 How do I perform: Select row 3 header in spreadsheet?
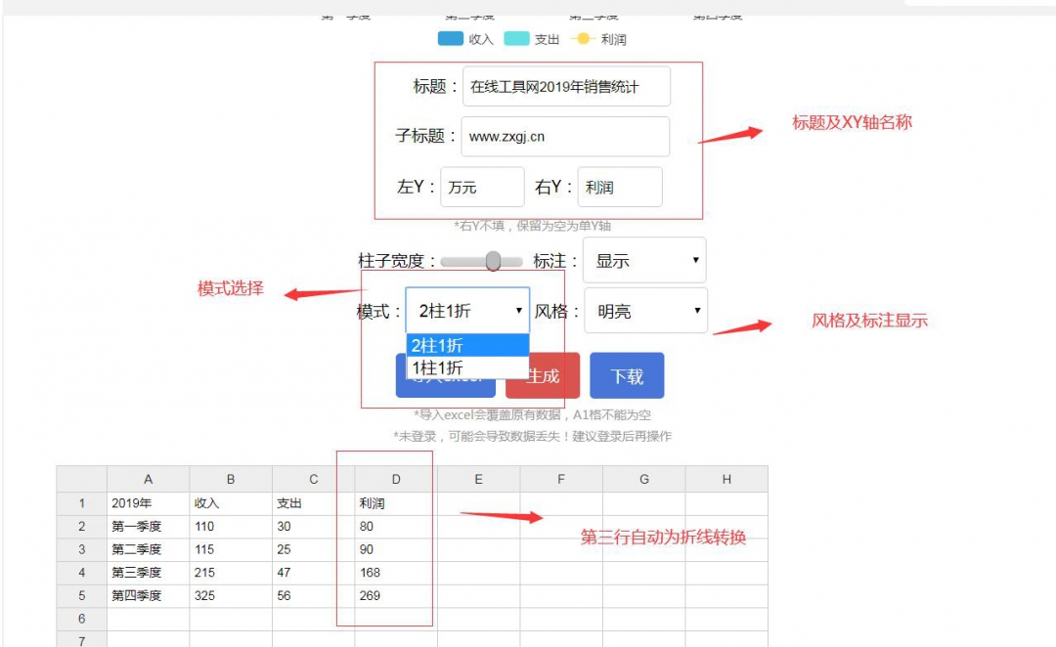pos(81,549)
